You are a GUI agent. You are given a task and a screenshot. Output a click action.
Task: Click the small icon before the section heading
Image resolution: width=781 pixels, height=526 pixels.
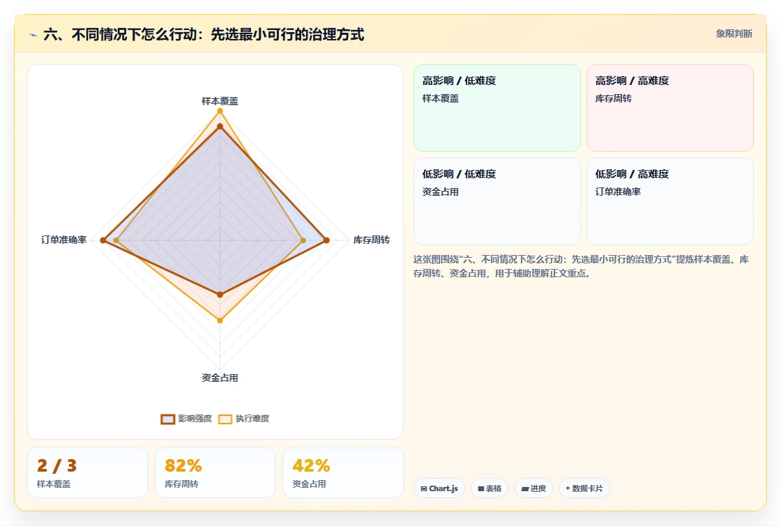[x=33, y=35]
